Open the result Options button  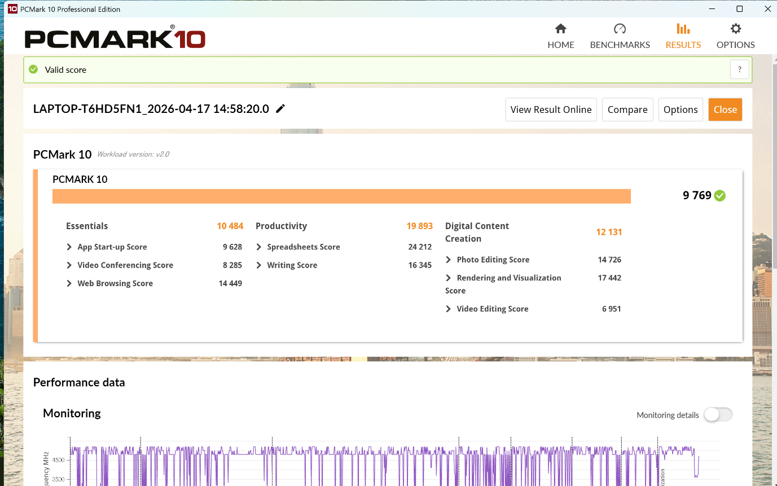[681, 110]
